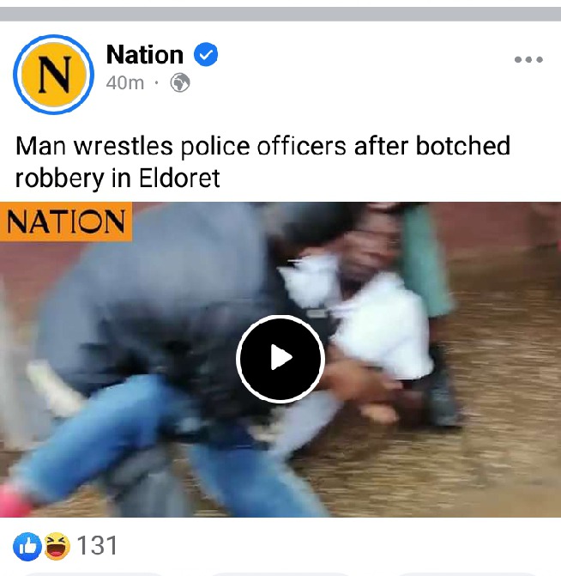Click the gray separator bar above the post
The image size is (561, 576).
coord(280,15)
